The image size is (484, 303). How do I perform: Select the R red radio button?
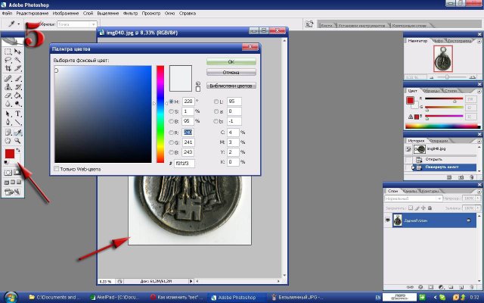(x=172, y=133)
